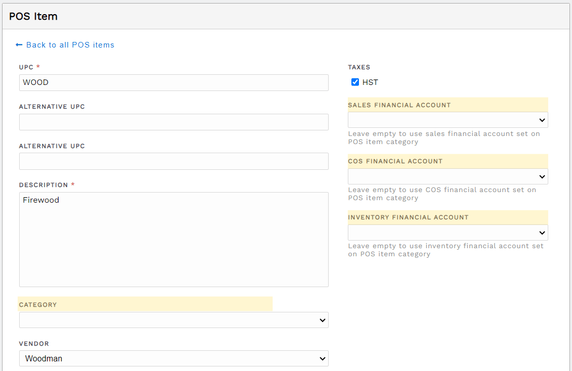Click the first Alternative UPC input
The image size is (572, 371).
point(174,122)
